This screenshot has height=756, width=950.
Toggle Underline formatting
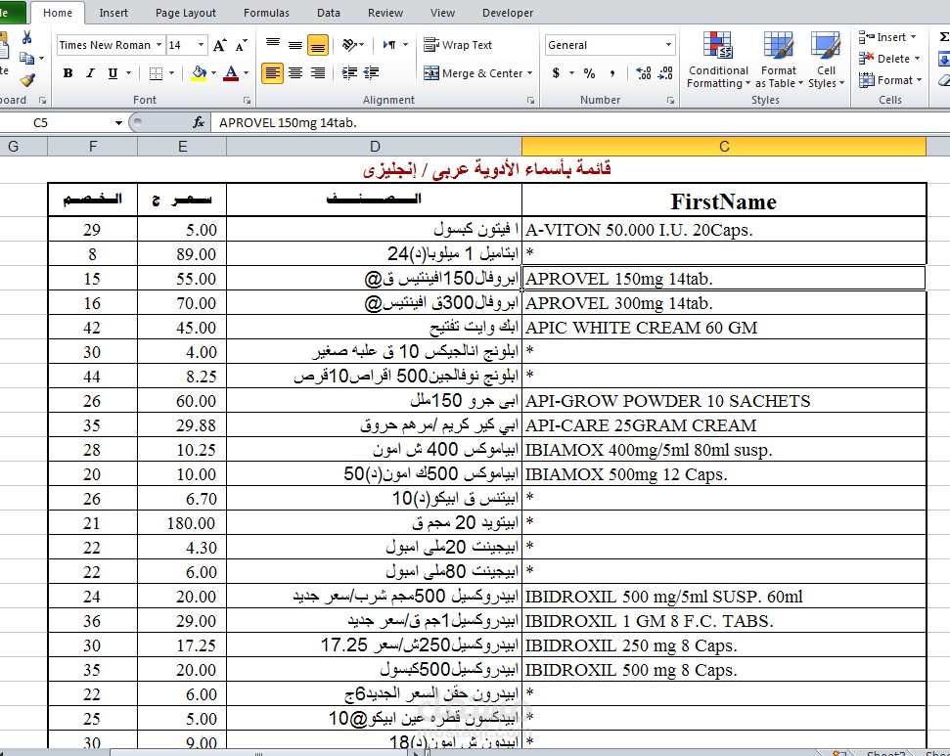[x=113, y=73]
